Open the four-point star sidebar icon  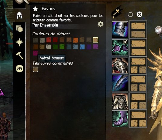pos(19,42)
